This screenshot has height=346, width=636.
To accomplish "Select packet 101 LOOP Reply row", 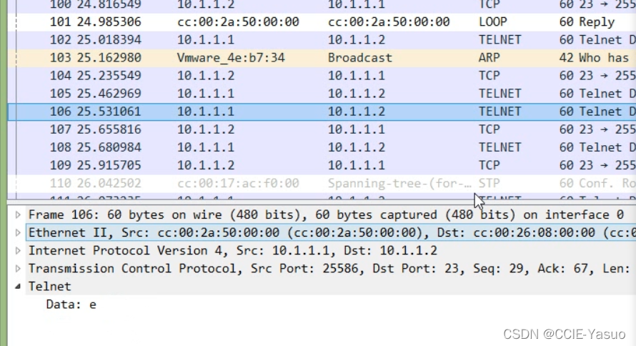I will click(322, 22).
